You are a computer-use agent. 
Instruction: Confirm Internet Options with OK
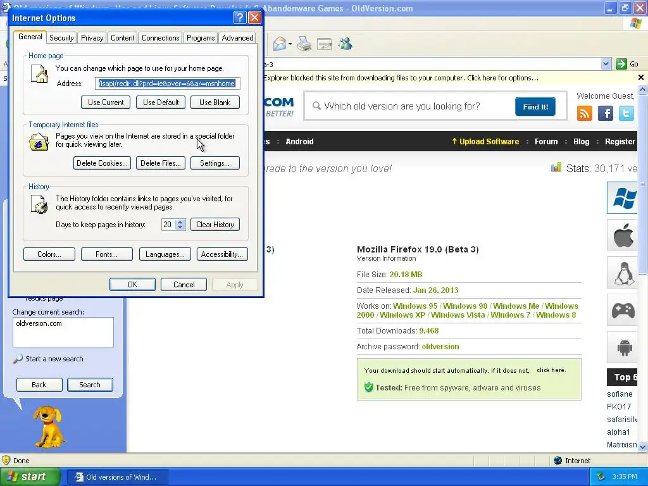click(132, 284)
